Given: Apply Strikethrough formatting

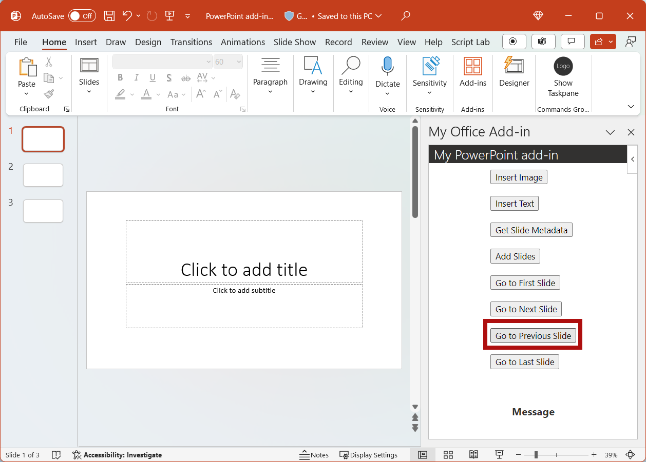Looking at the screenshot, I should [x=186, y=78].
